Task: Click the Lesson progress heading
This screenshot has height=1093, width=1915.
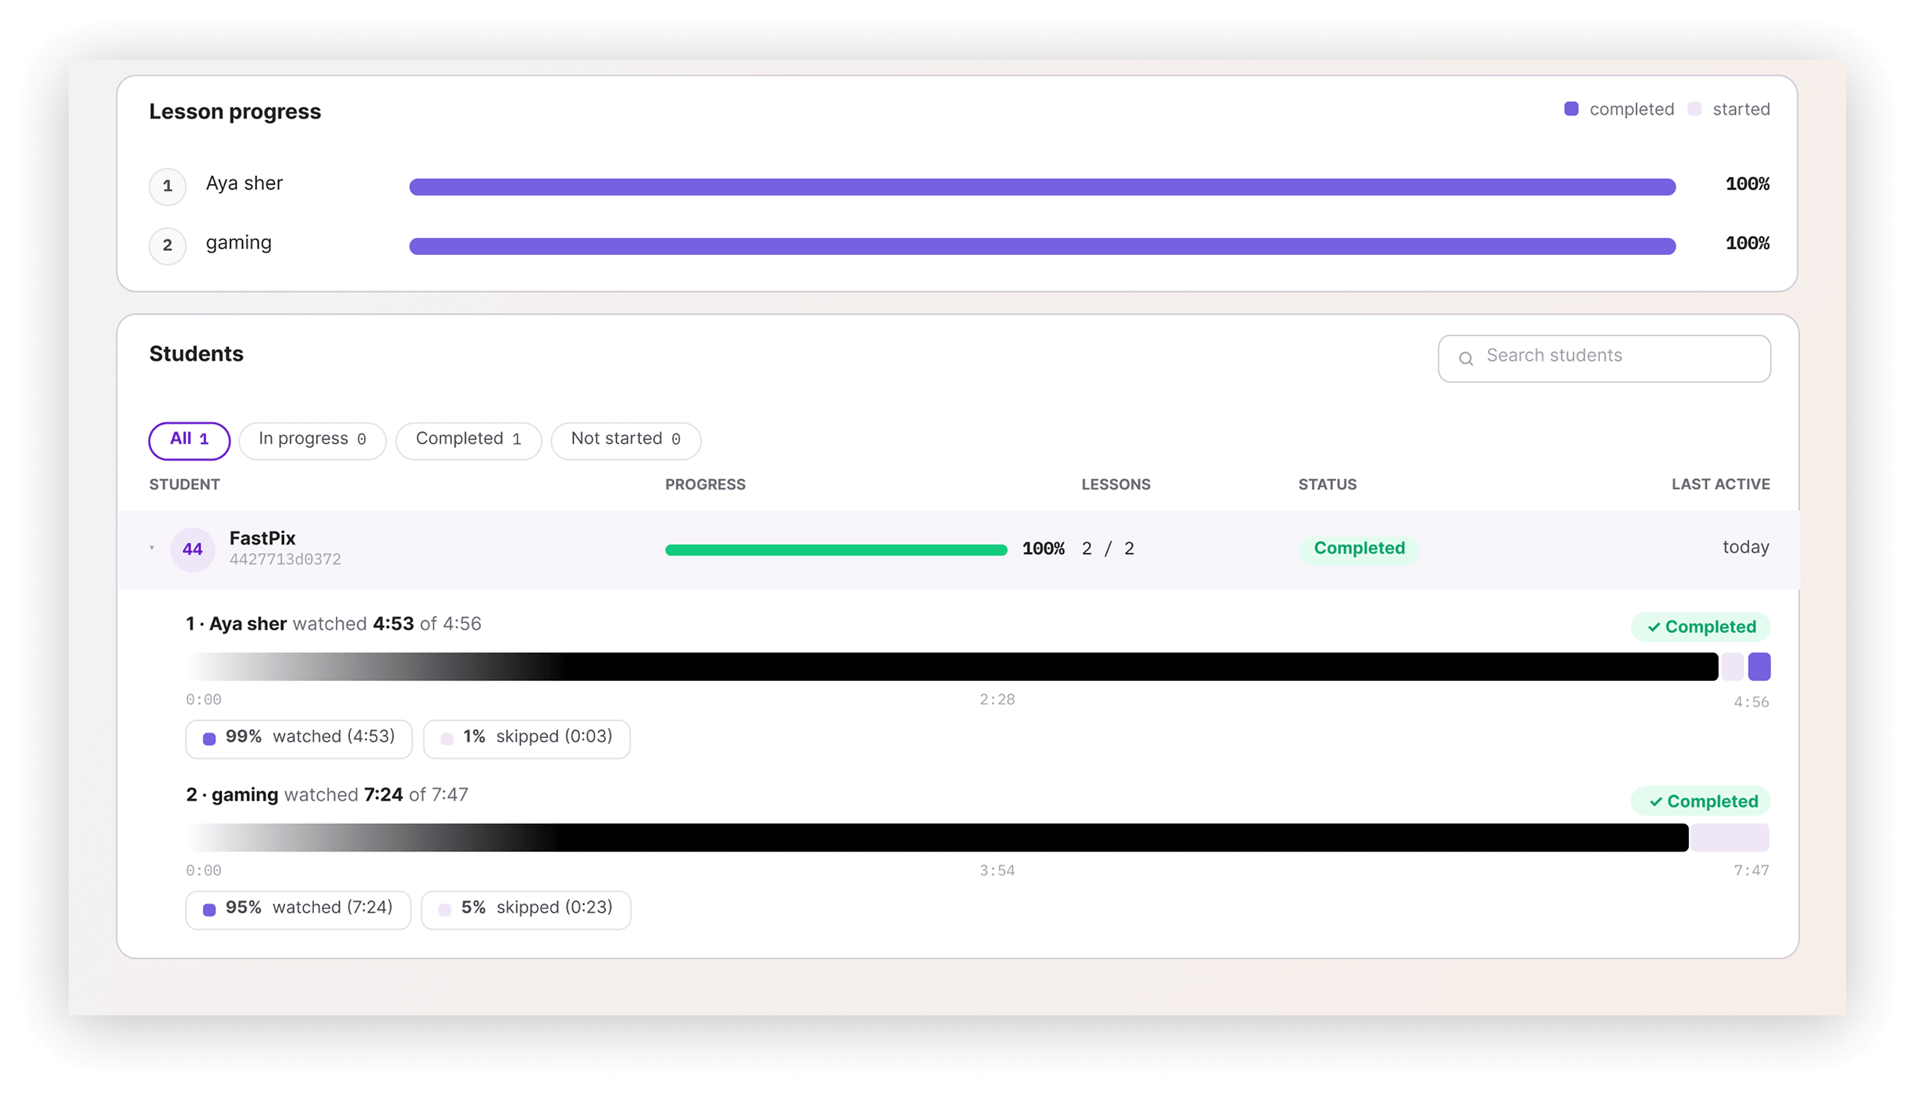Action: (x=235, y=112)
